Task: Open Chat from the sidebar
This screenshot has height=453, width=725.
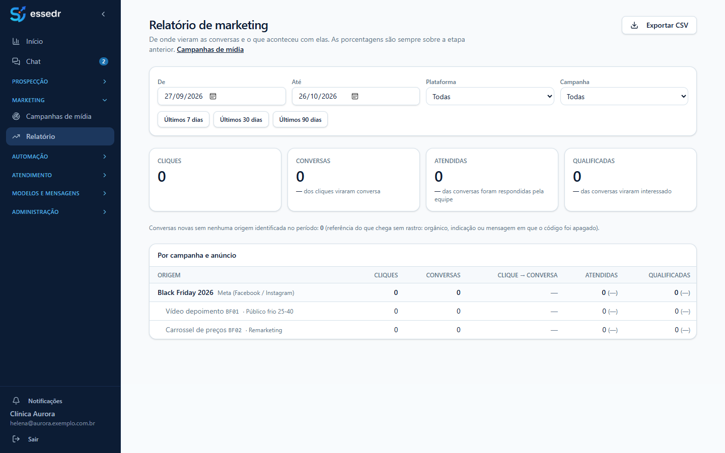Action: (60, 61)
